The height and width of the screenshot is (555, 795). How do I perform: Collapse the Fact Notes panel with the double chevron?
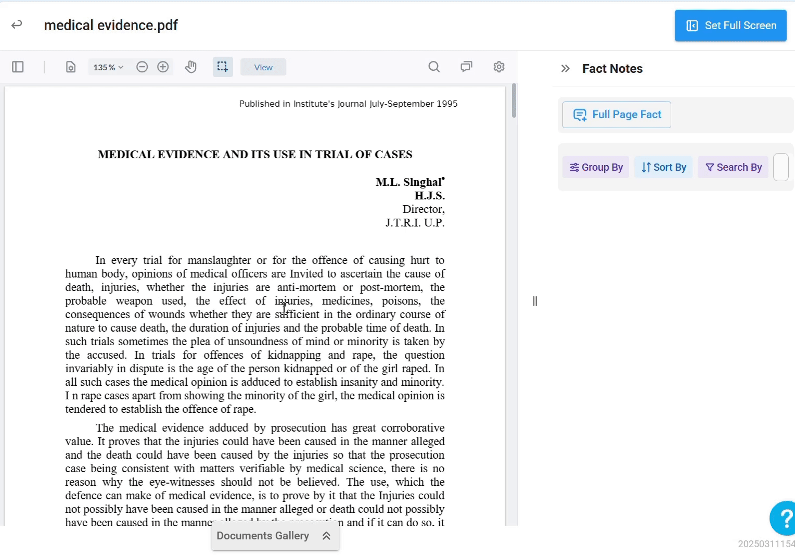566,68
